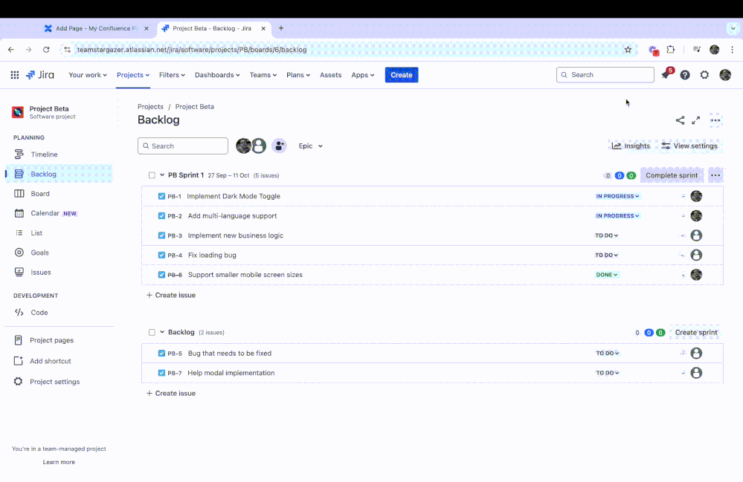743x482 pixels.
Task: Open PB-3 To Do status dropdown
Action: (607, 235)
